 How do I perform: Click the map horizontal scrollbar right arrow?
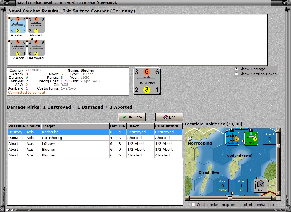tap(274, 198)
